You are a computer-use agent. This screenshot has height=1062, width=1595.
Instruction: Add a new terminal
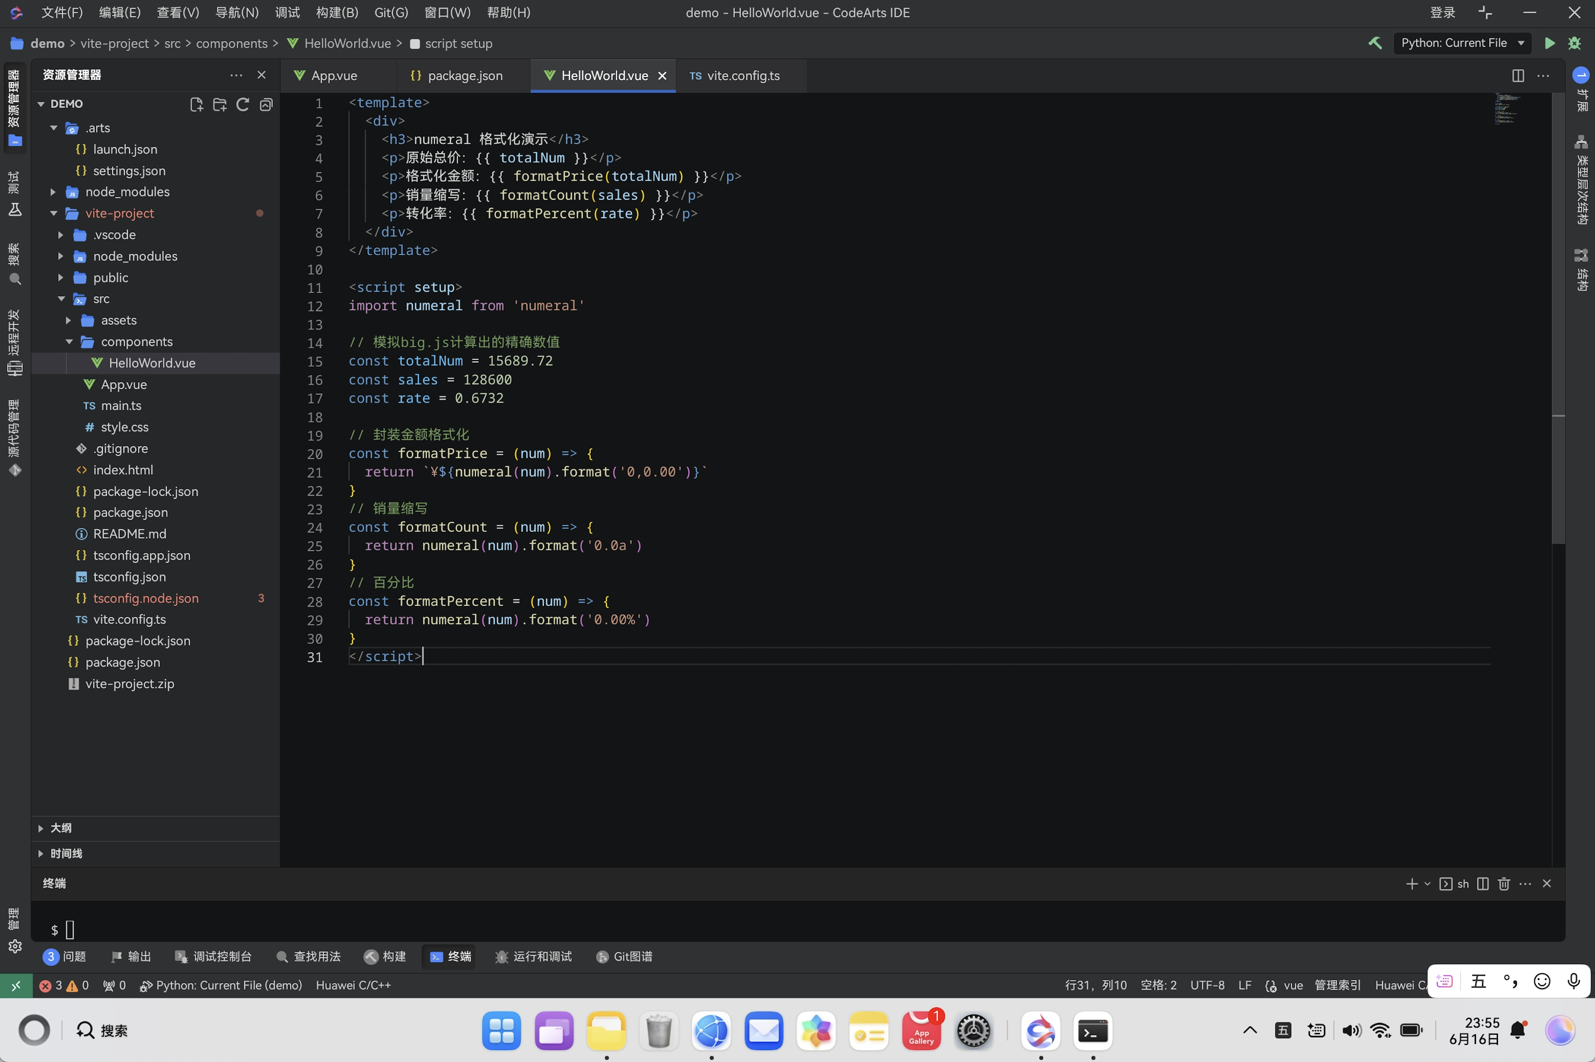(1411, 884)
